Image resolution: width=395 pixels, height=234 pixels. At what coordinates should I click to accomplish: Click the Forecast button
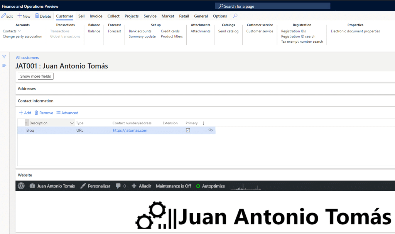tap(114, 31)
